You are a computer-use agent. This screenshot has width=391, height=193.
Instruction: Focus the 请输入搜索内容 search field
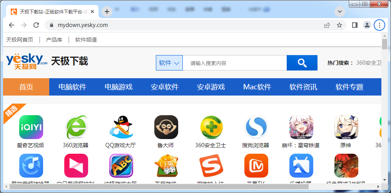click(235, 63)
